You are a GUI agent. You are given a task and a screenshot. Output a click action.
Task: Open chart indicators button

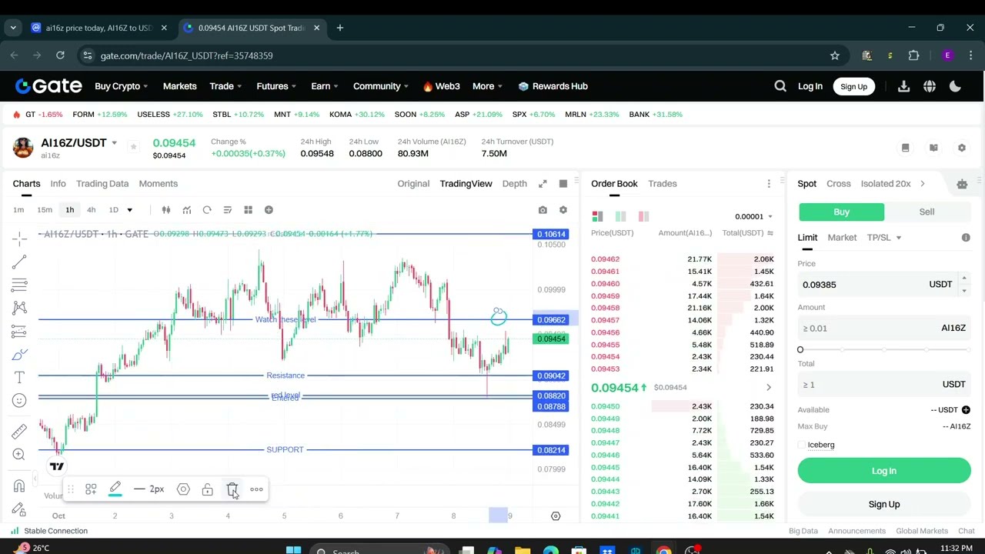tap(186, 210)
